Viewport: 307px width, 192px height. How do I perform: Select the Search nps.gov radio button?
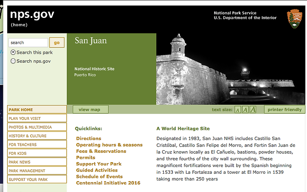13,61
